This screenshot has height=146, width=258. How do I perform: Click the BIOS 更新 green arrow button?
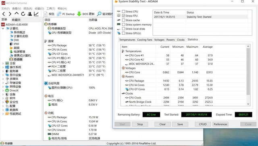(86, 14)
